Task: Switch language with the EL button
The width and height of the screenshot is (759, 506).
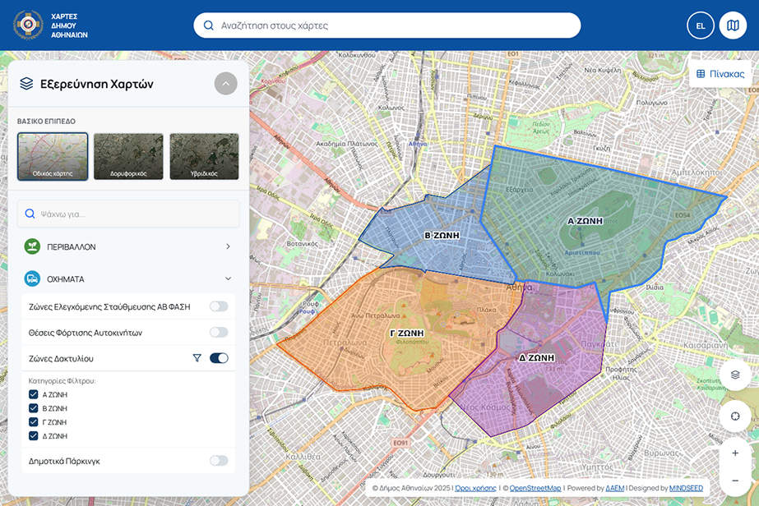Action: point(700,25)
